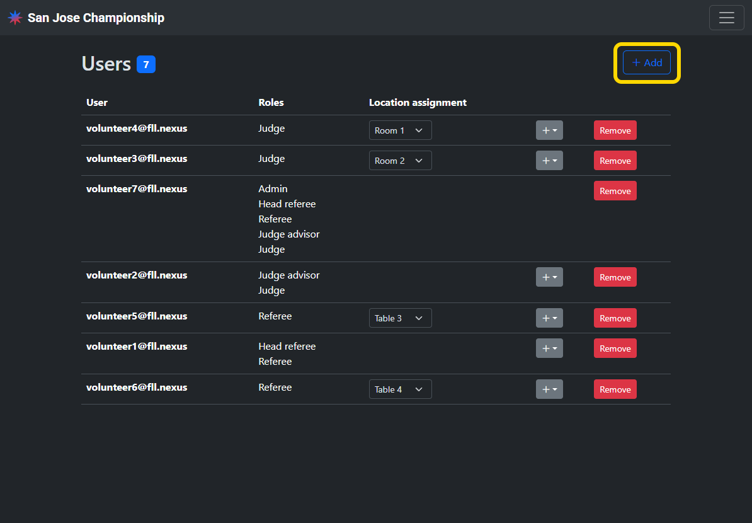752x523 pixels.
Task: Click the San Jose Championship title link
Action: tap(96, 18)
